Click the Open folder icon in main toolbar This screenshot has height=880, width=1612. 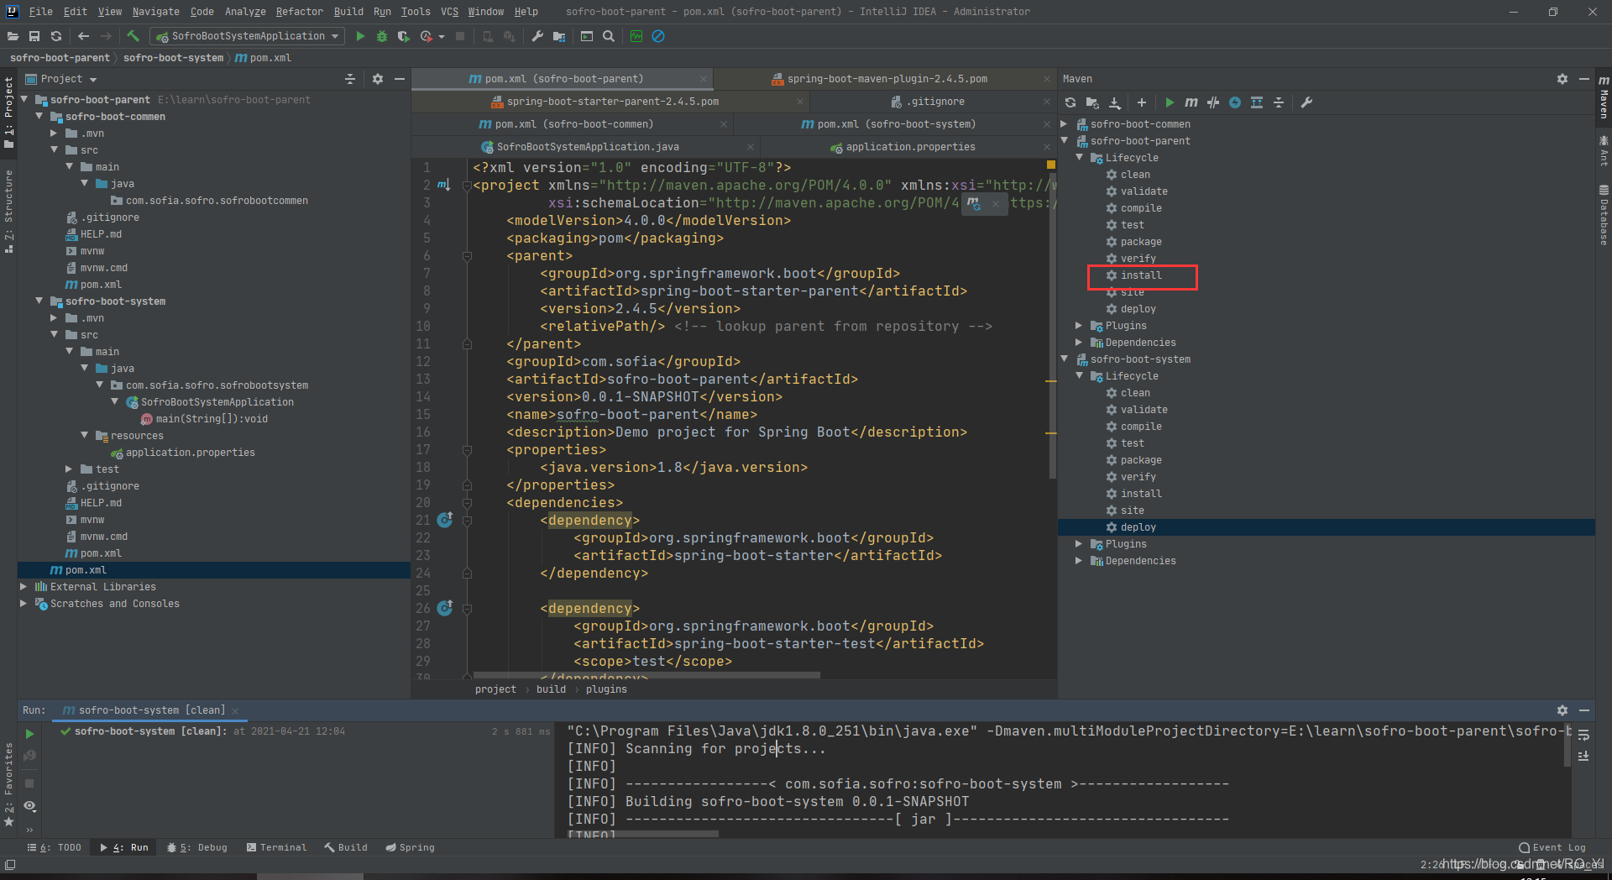tap(13, 36)
